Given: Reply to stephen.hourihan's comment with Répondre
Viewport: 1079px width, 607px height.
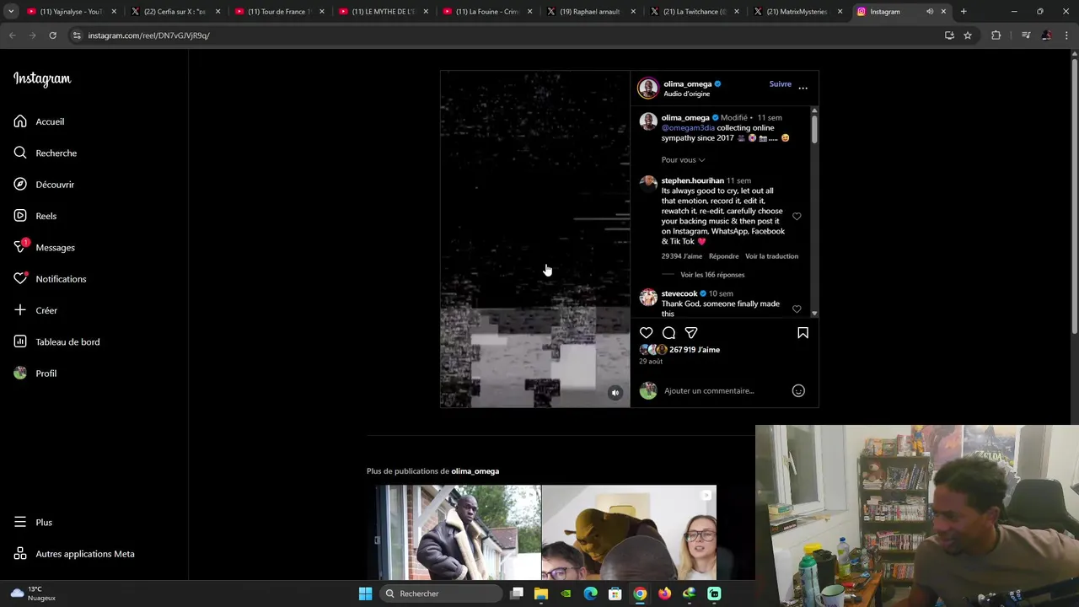Looking at the screenshot, I should [723, 256].
